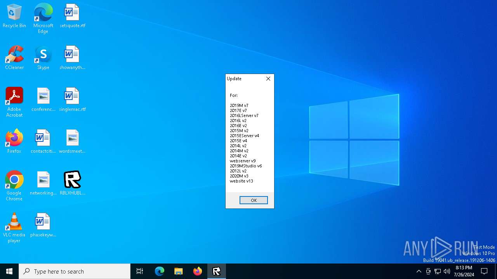Click the "2016L v2" line
The image size is (497, 279).
pyautogui.click(x=238, y=121)
